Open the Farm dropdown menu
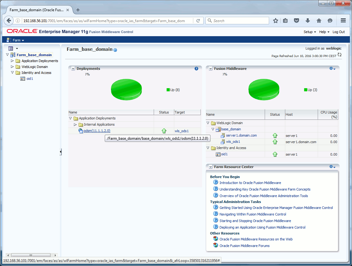 tap(18, 40)
